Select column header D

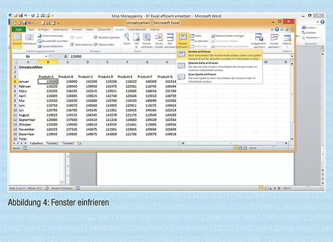(x=88, y=62)
